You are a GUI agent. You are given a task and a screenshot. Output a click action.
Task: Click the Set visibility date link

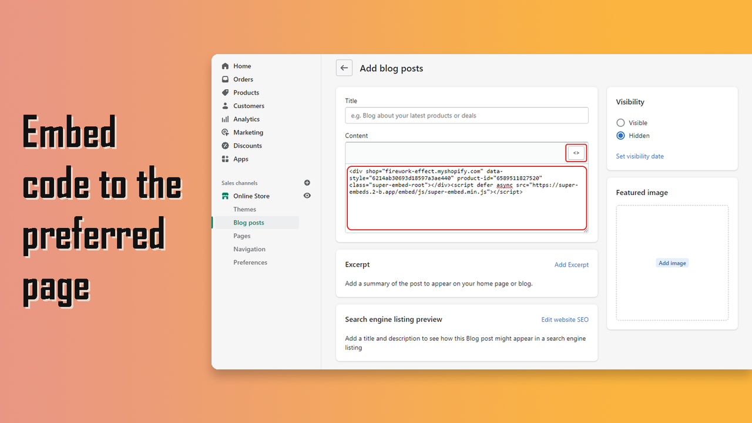click(640, 156)
